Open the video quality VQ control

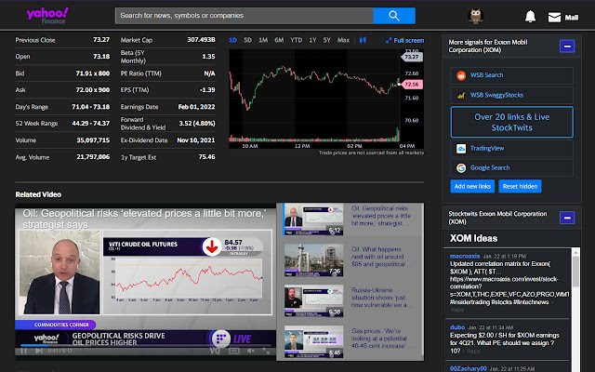(x=215, y=351)
